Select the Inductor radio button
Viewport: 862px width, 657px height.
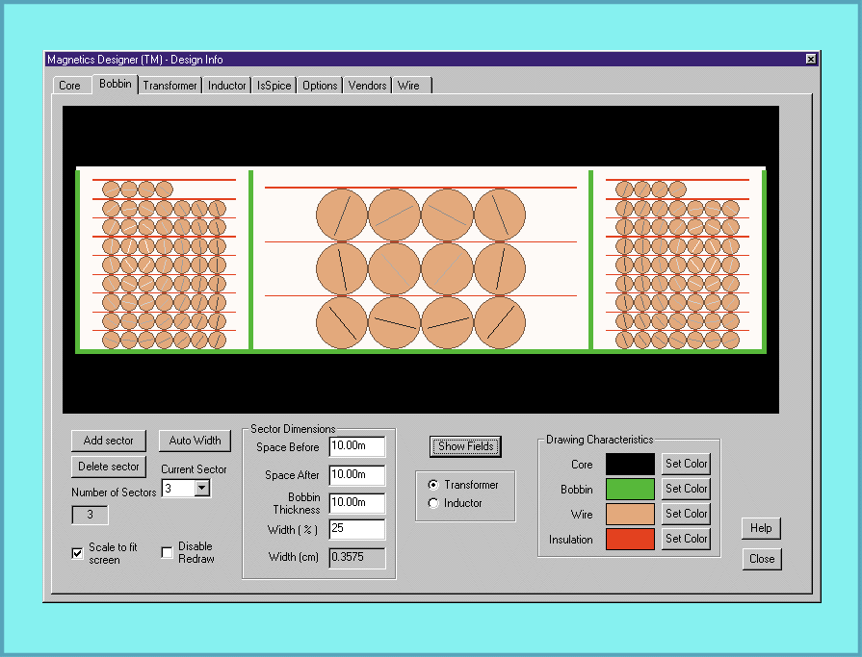pyautogui.click(x=433, y=503)
